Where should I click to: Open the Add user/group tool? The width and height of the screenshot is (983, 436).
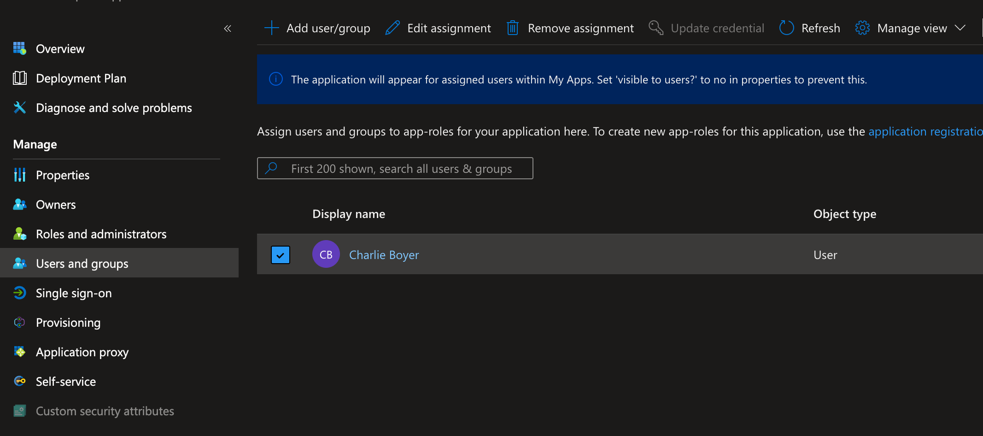(317, 28)
